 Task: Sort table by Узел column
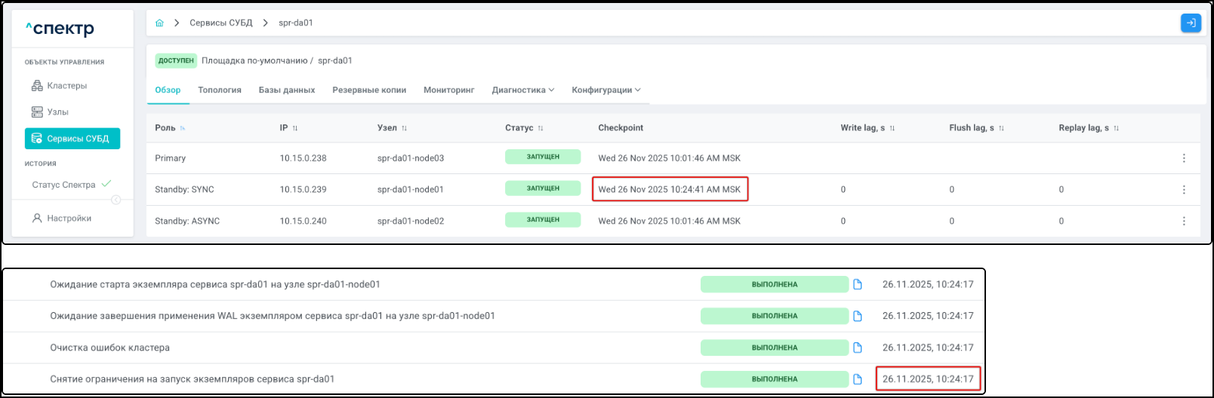coord(405,128)
